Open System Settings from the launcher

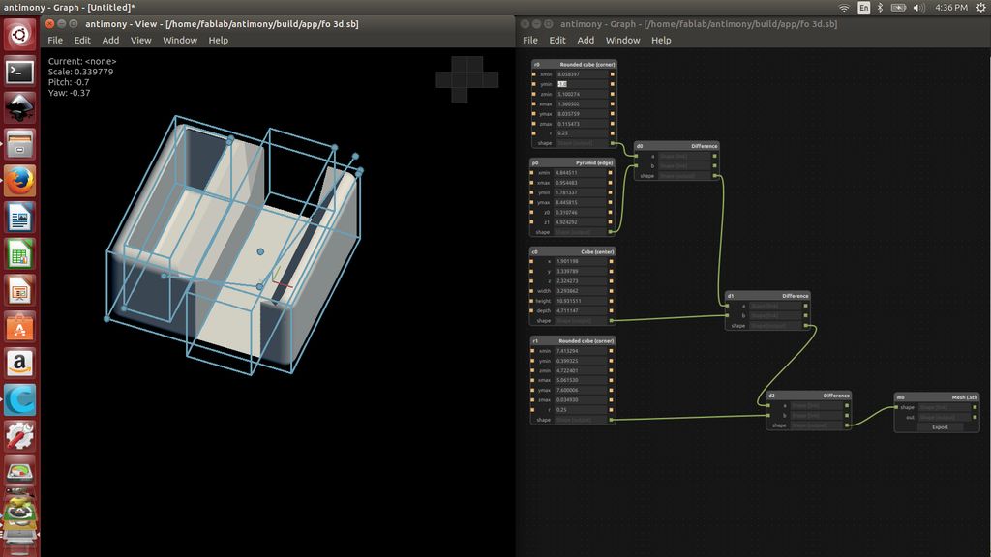20,435
